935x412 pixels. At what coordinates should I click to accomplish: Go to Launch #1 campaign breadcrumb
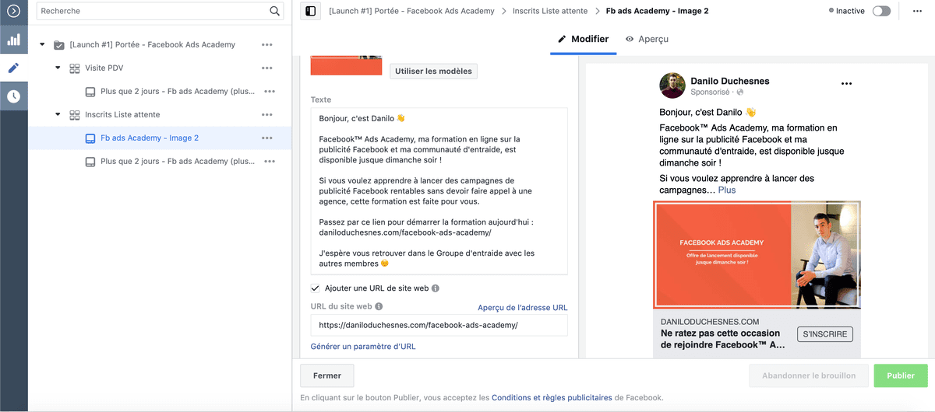(x=411, y=11)
